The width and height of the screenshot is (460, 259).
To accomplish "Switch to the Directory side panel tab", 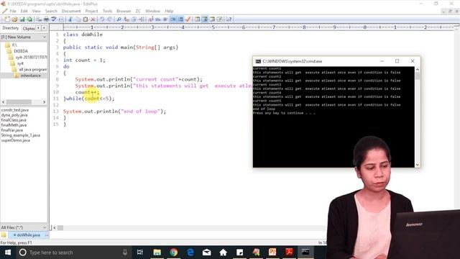I will click(x=11, y=28).
